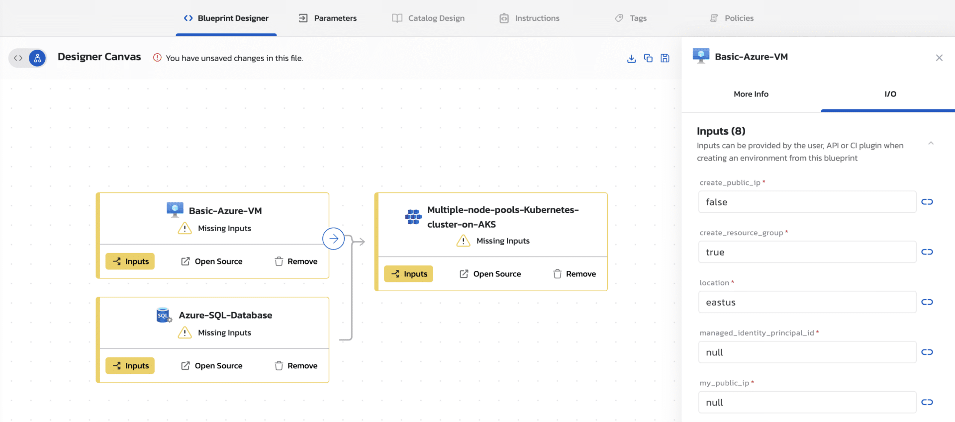Image resolution: width=955 pixels, height=422 pixels.
Task: Click link icon beside location field
Action: pos(927,302)
